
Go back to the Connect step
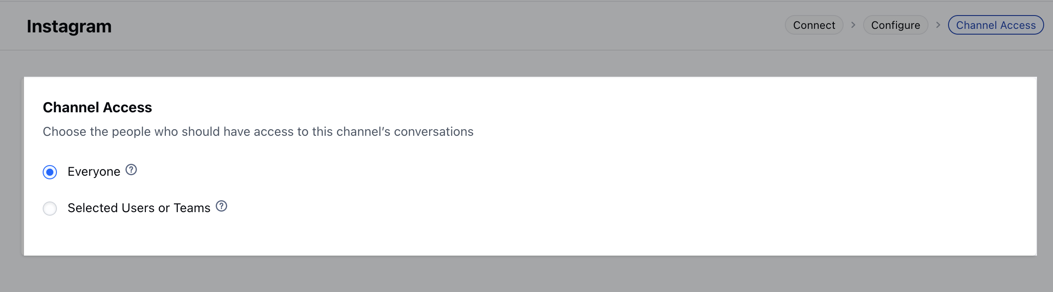(814, 25)
